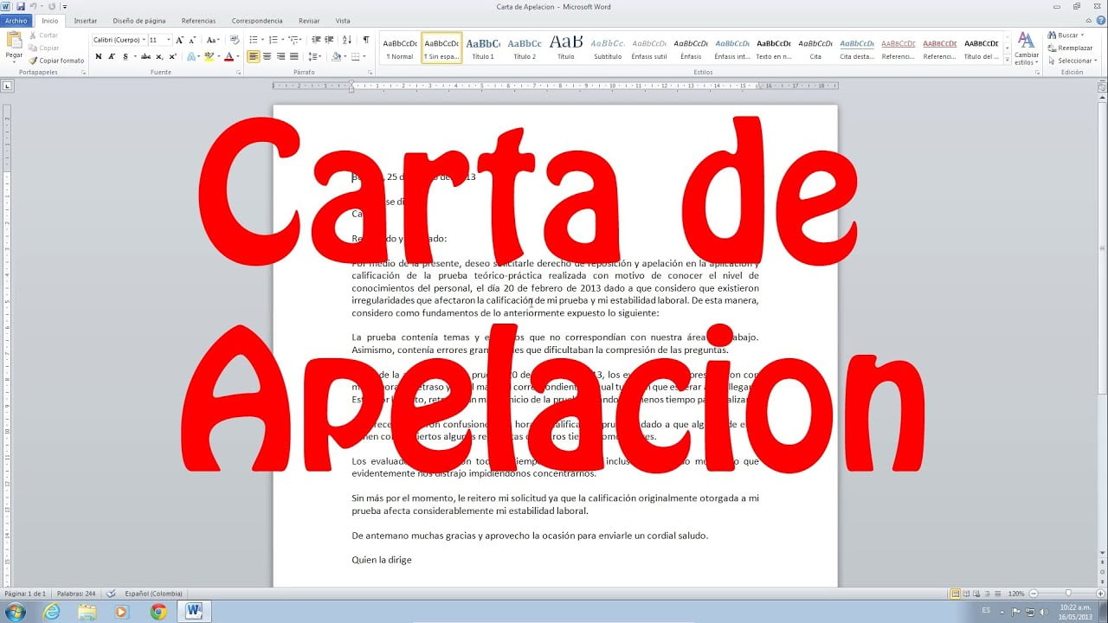Open the Calibri (Cuerpo) font dropdown

pyautogui.click(x=119, y=40)
